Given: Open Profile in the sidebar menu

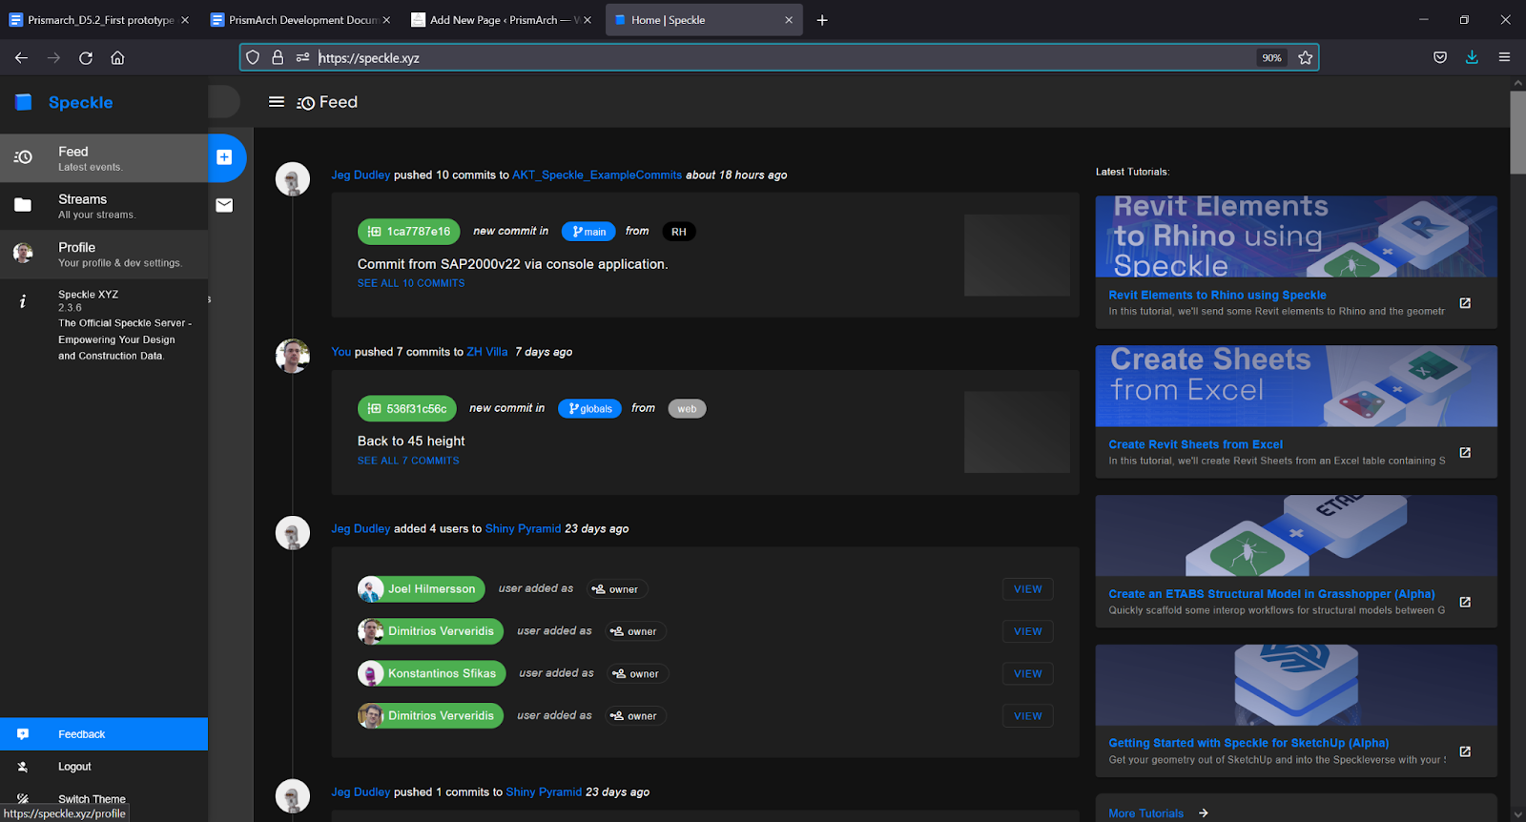Looking at the screenshot, I should coord(104,254).
